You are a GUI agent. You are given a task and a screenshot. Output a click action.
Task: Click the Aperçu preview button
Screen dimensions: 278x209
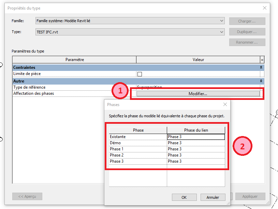pos(27,196)
